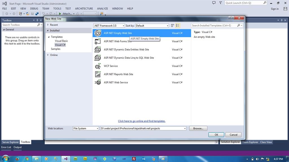
Task: Click the Quick Launch search magnifier icon
Action: tap(265, 3)
